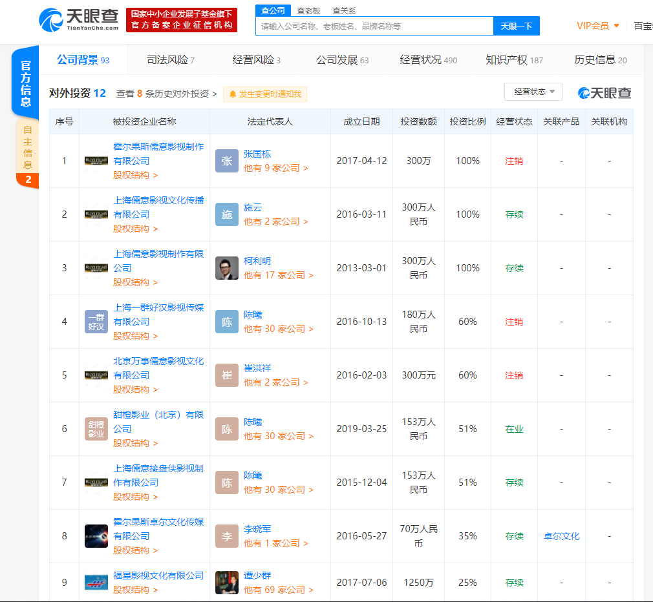Viewport: 653px width, 602px height.
Task: Click the 投资比例 column header
Action: tap(467, 121)
